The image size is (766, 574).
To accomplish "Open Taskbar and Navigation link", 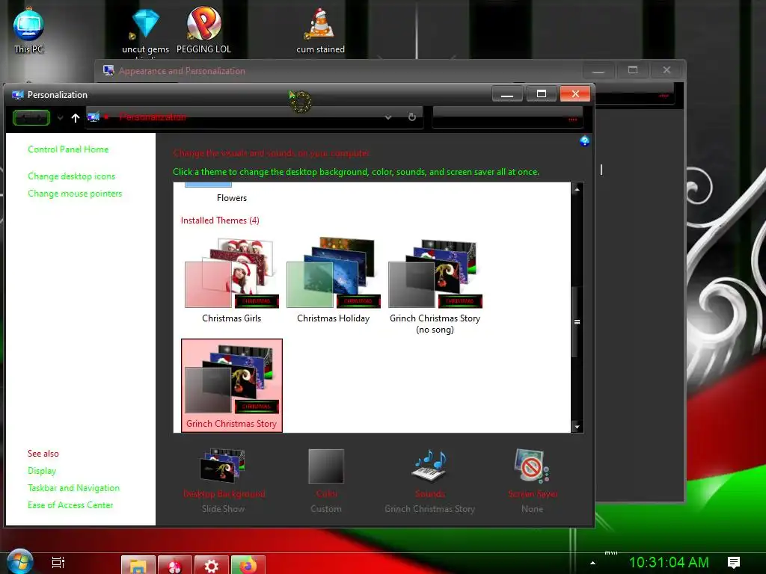I will pos(73,487).
